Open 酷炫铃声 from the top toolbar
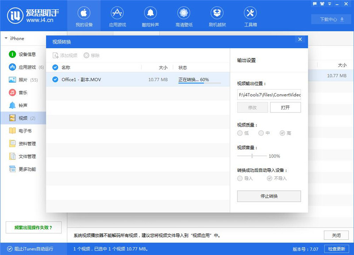The image size is (354, 255). [151, 16]
